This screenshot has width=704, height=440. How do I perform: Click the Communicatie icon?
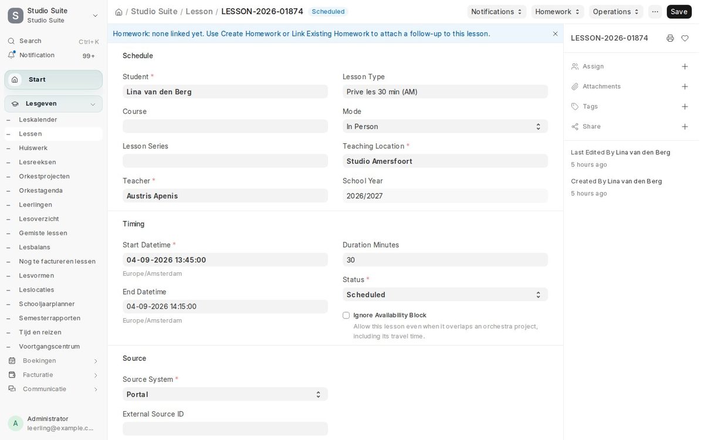[12, 389]
